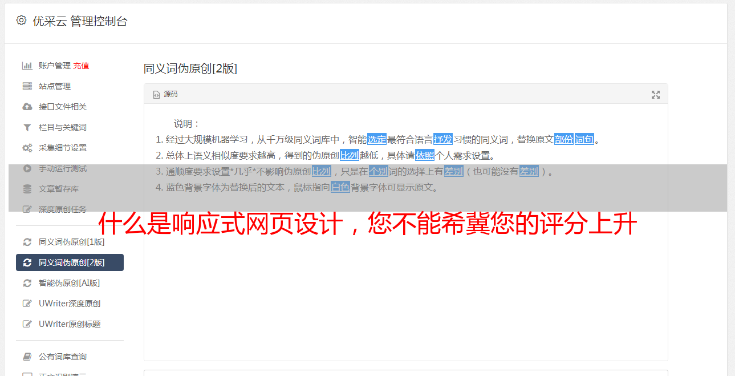Click the refresh icon next to 智能伪原创[AI版]

tap(27, 283)
